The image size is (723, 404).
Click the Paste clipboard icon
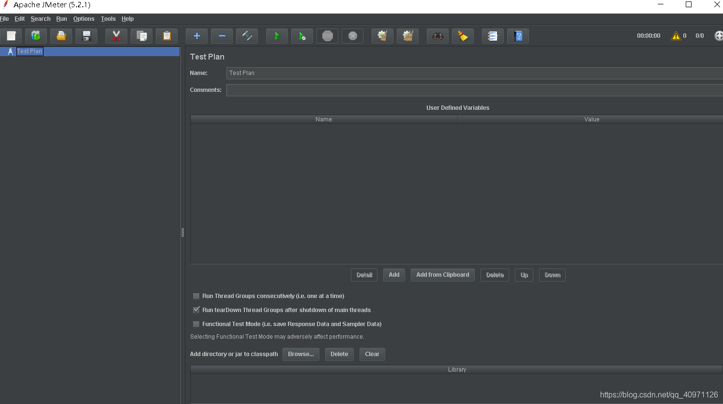click(167, 36)
